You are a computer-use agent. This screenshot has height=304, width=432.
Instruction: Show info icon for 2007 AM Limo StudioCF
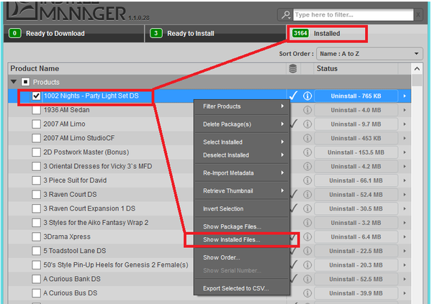[x=307, y=138]
